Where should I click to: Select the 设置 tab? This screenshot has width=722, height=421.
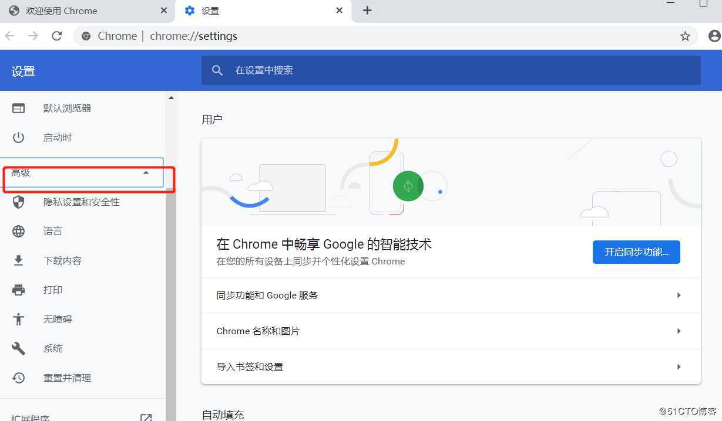point(263,11)
